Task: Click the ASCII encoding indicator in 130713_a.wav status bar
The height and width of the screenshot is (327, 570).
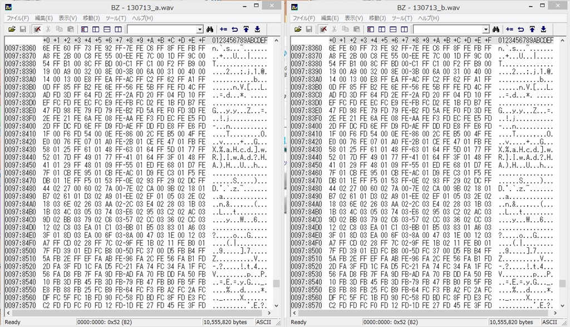Action: coord(263,322)
